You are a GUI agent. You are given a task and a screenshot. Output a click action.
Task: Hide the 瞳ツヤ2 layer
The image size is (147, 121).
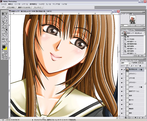point(122,100)
